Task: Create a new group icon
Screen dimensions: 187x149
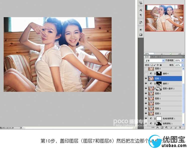Action: [x=171, y=127]
